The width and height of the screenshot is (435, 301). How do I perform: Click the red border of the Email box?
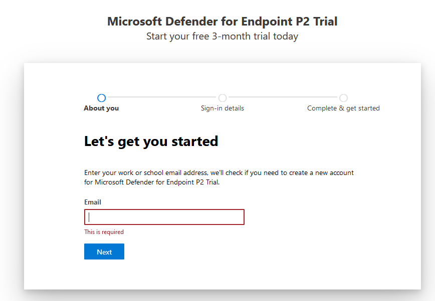pyautogui.click(x=164, y=209)
